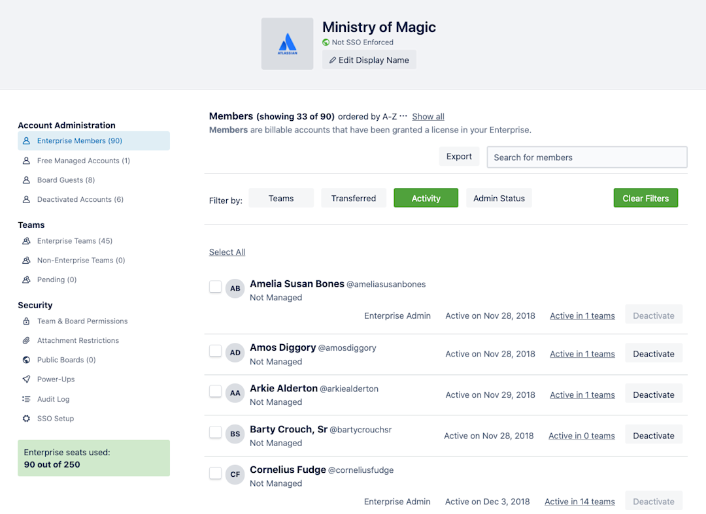Viewport: 706px width, 514px height.
Task: Click the Public Boards globe icon
Action: pyautogui.click(x=26, y=360)
